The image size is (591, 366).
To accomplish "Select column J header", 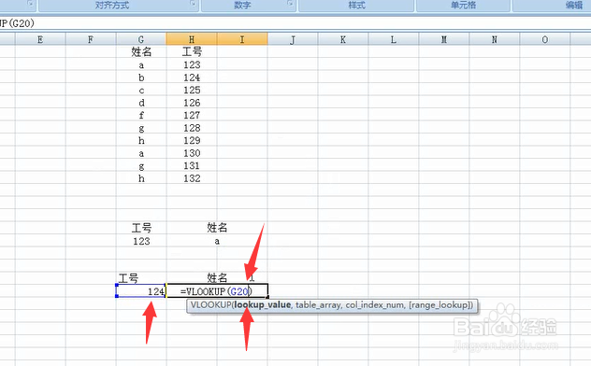I will click(x=293, y=39).
